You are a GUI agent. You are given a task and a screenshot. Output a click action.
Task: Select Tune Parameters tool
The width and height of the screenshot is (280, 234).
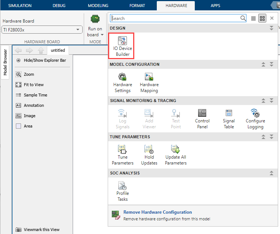point(122,155)
